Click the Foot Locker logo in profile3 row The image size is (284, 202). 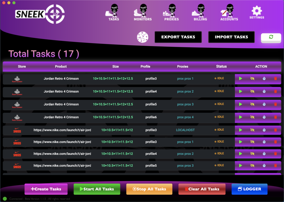[x=17, y=79]
